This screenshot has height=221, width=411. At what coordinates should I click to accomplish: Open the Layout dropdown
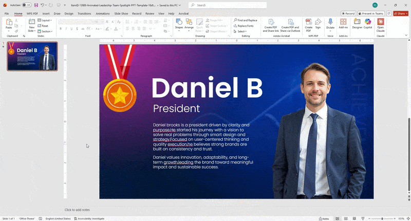(45, 20)
